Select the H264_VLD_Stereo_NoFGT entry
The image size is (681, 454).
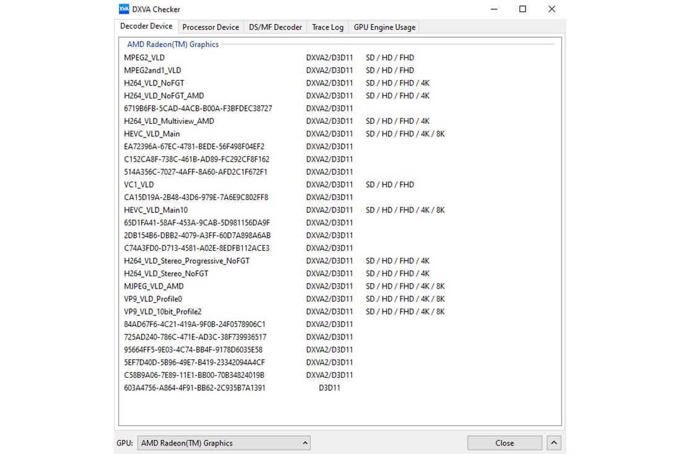click(166, 274)
